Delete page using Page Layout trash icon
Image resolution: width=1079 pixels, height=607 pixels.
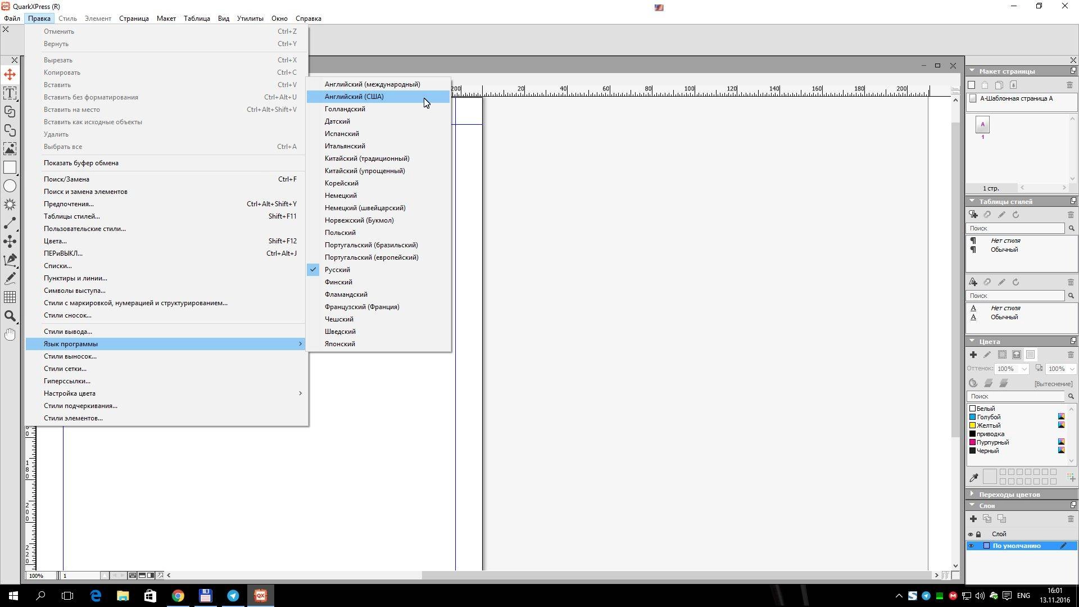click(x=1069, y=85)
